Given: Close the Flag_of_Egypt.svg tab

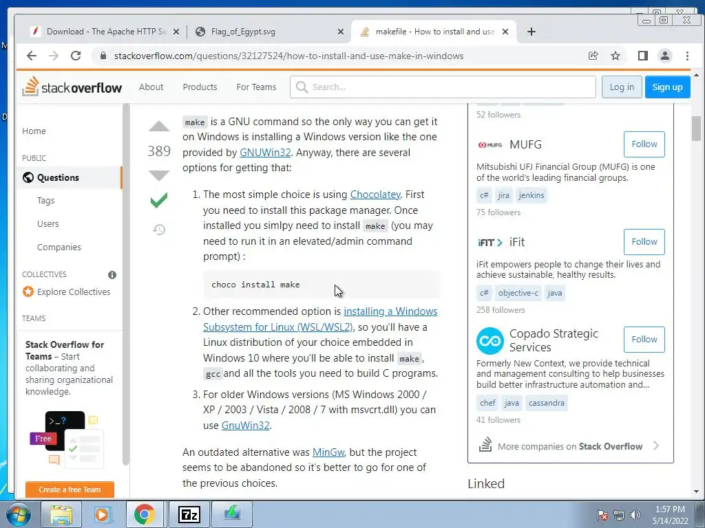Looking at the screenshot, I should tap(341, 32).
